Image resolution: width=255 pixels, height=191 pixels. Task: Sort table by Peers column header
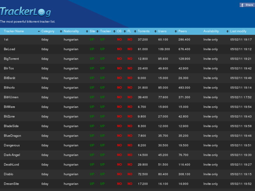[x=182, y=31]
